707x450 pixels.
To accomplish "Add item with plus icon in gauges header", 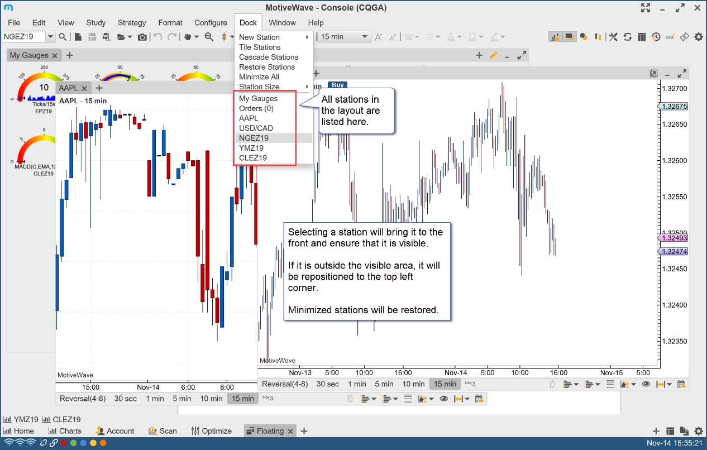I will coord(479,55).
